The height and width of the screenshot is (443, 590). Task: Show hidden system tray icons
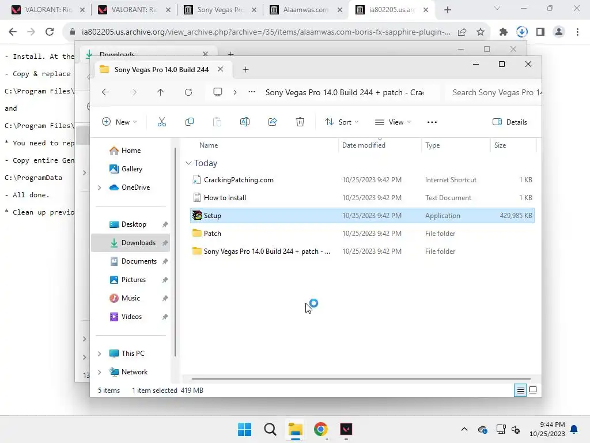click(464, 429)
